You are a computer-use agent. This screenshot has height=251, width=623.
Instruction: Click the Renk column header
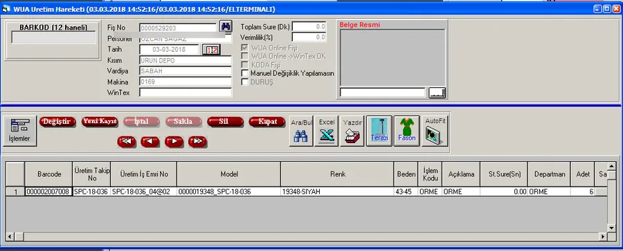tap(337, 174)
